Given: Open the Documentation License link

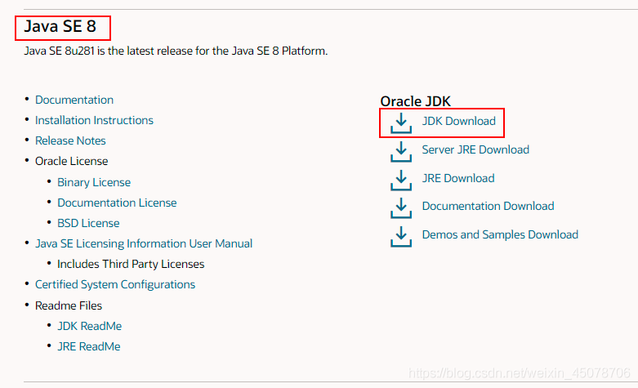Looking at the screenshot, I should point(117,203).
